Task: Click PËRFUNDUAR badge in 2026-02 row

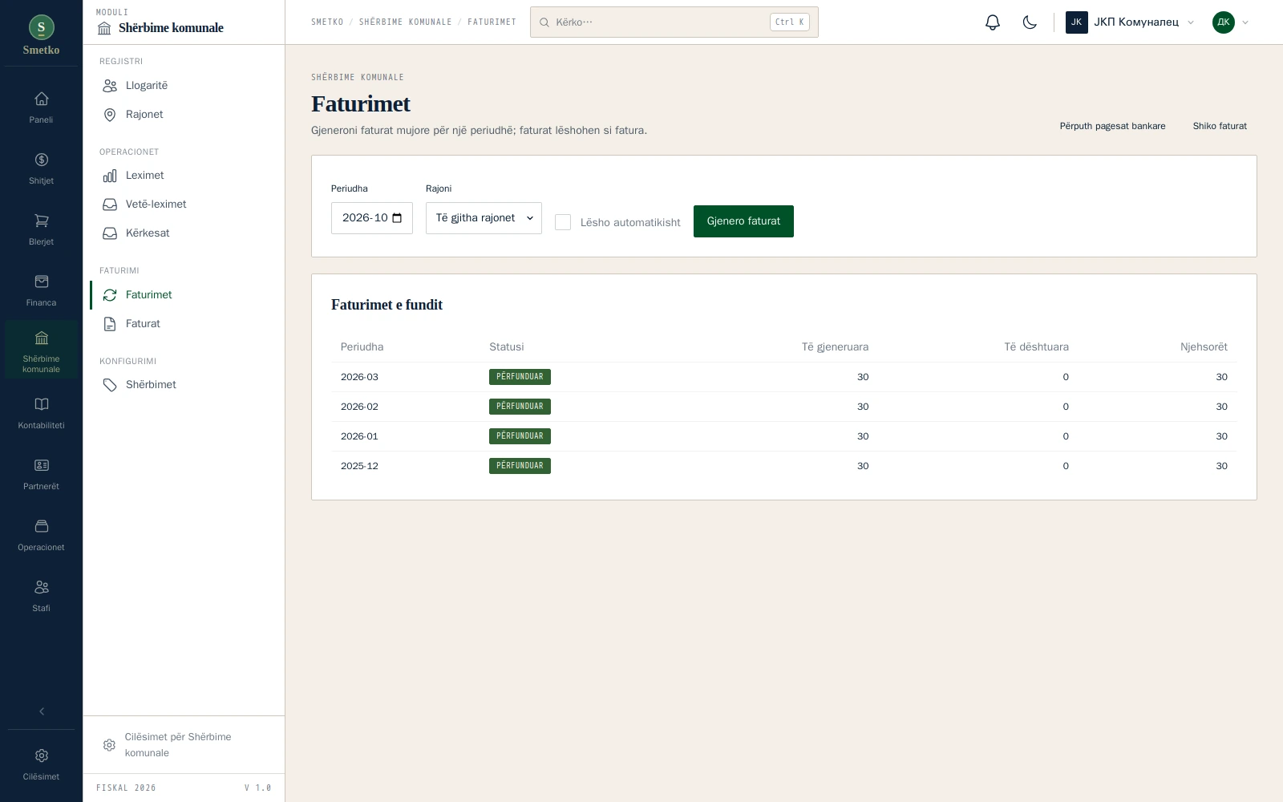Action: (x=520, y=407)
